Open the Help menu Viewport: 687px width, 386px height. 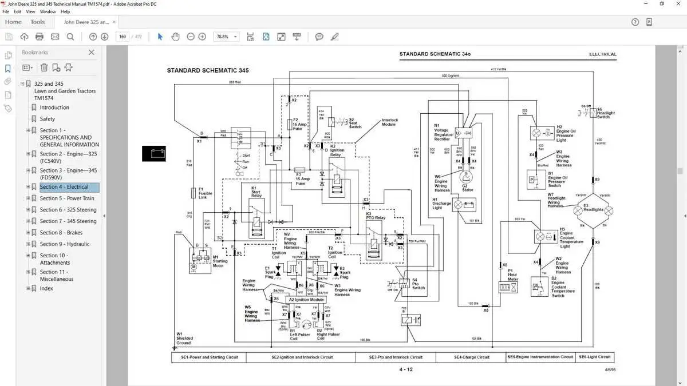point(65,11)
